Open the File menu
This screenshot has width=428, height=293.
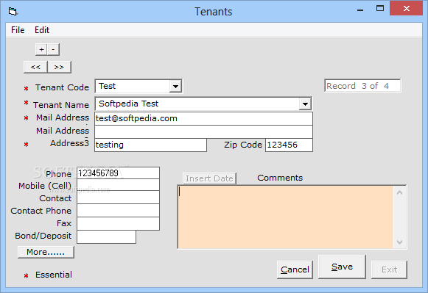[18, 30]
